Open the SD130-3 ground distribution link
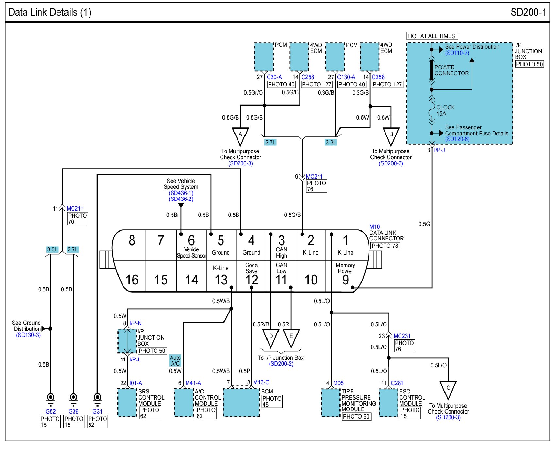This screenshot has width=557, height=449. [28, 335]
